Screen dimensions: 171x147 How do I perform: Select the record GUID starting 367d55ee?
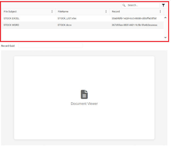pos(134,25)
